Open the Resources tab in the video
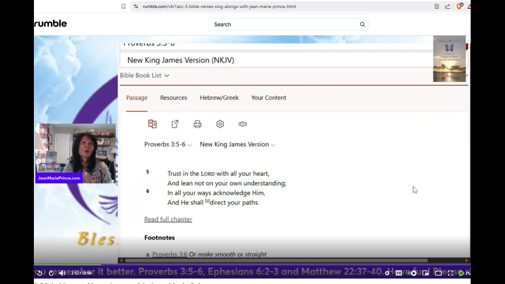The width and height of the screenshot is (505, 284). coord(174,98)
